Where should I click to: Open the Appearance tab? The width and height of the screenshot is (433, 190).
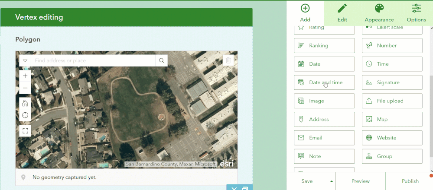pyautogui.click(x=379, y=13)
